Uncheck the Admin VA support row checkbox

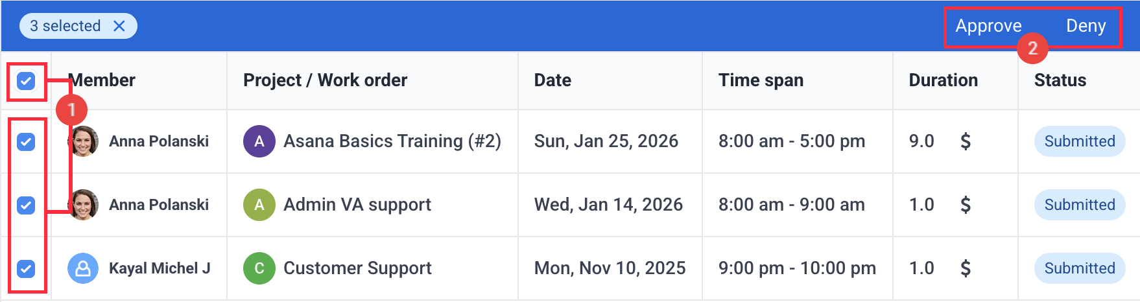(26, 205)
